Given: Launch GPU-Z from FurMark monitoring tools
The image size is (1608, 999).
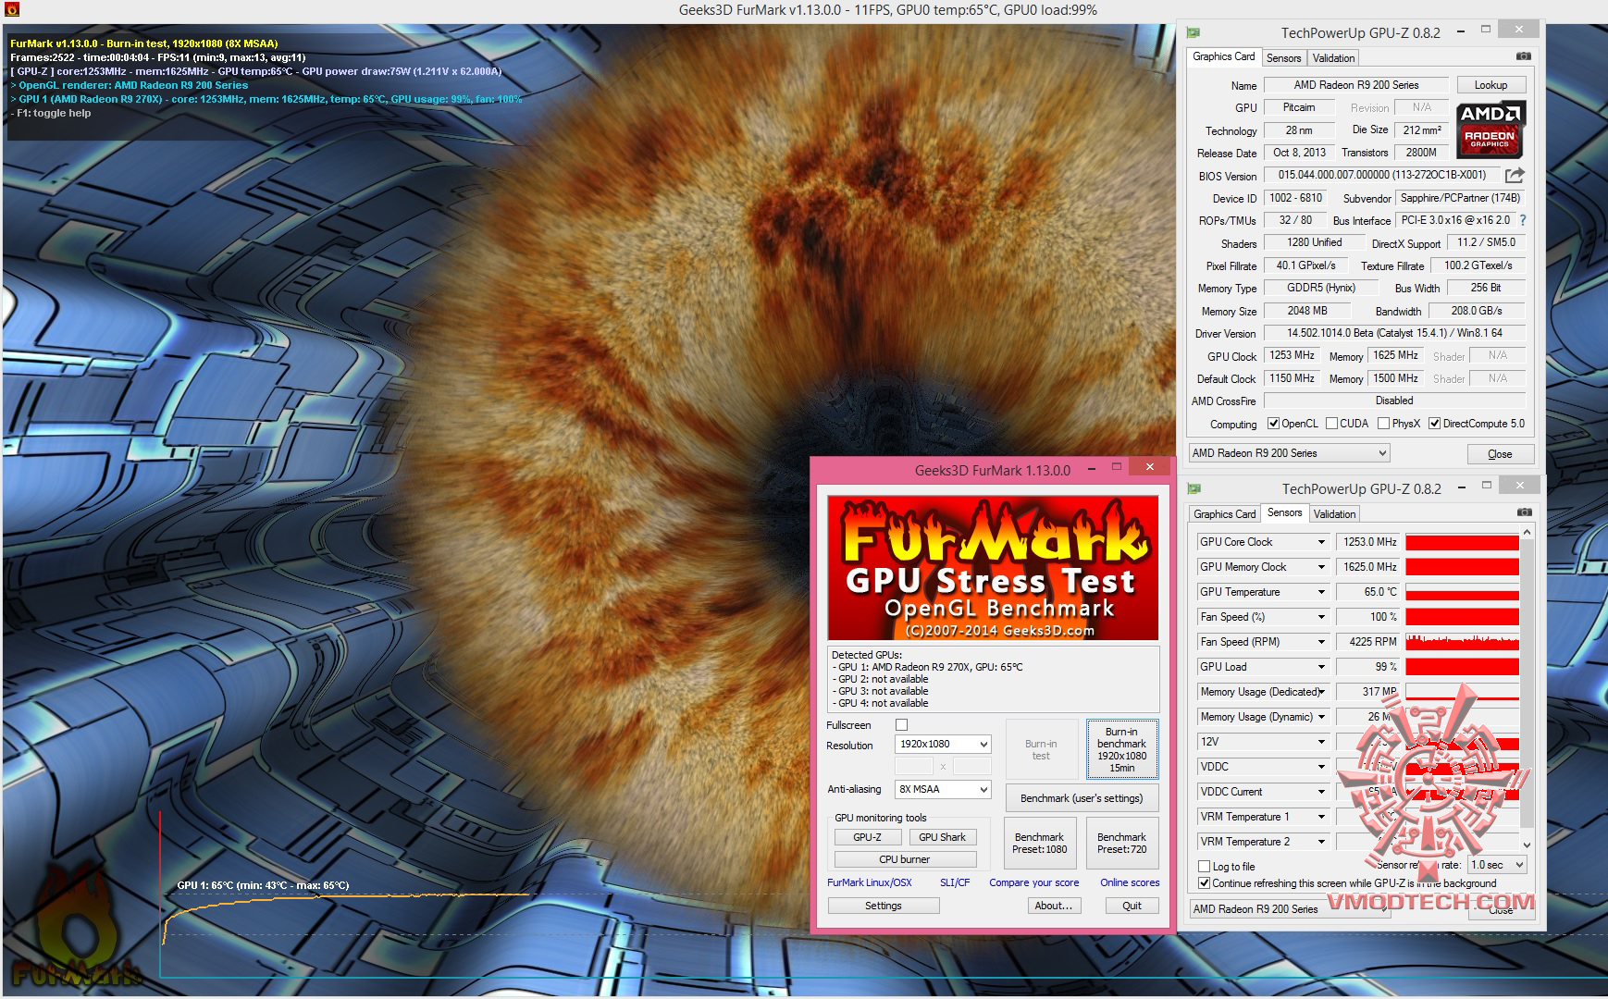Looking at the screenshot, I should click(867, 837).
